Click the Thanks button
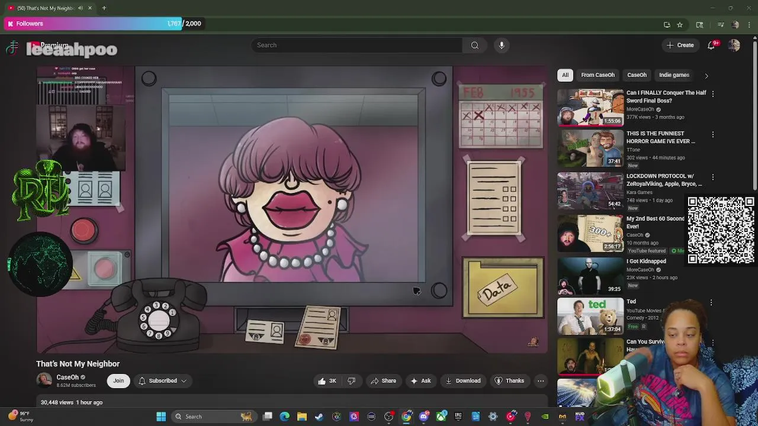Viewport: 758px width, 426px height. tap(509, 381)
